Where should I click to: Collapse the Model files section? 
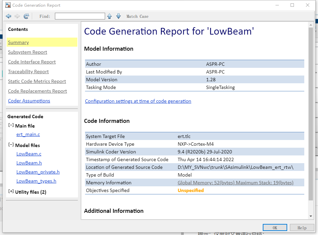pos(11,145)
